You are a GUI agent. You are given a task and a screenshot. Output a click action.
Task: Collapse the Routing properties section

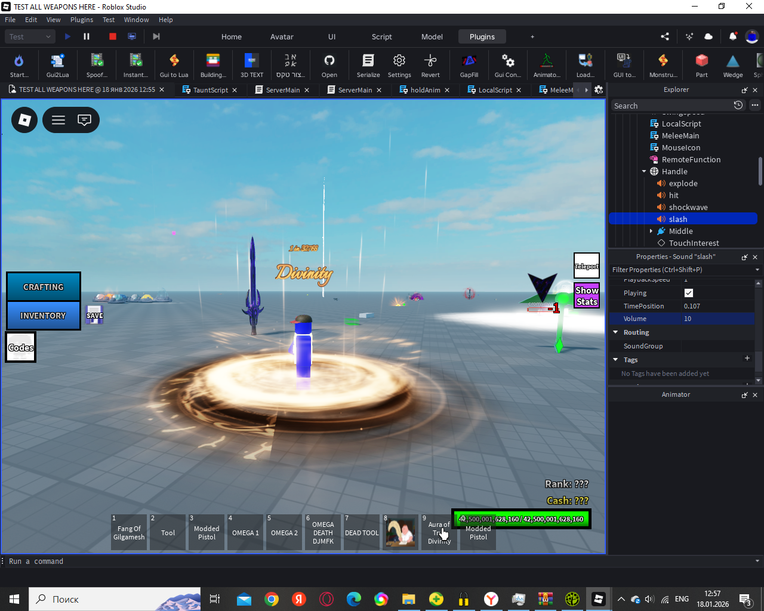[x=615, y=332]
